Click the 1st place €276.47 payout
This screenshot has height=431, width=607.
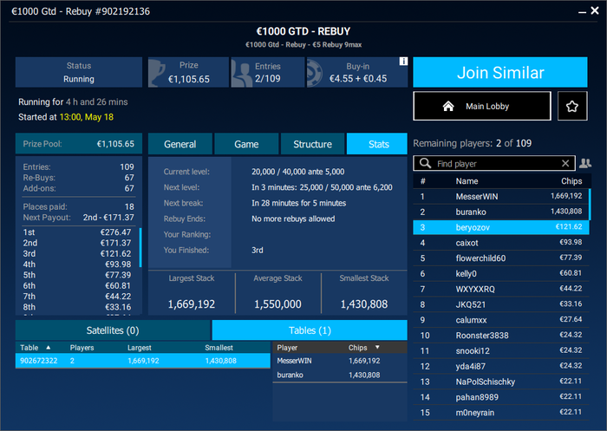pos(76,232)
